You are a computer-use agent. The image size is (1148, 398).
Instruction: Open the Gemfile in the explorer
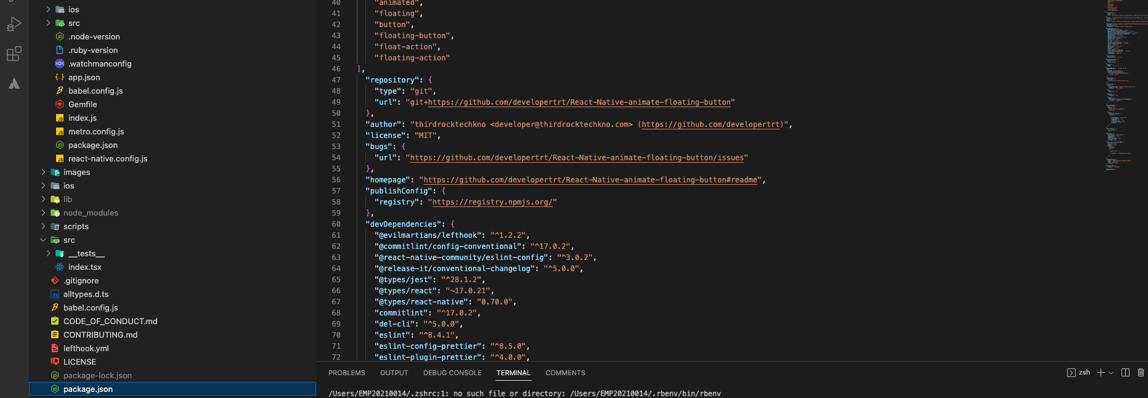click(x=83, y=105)
